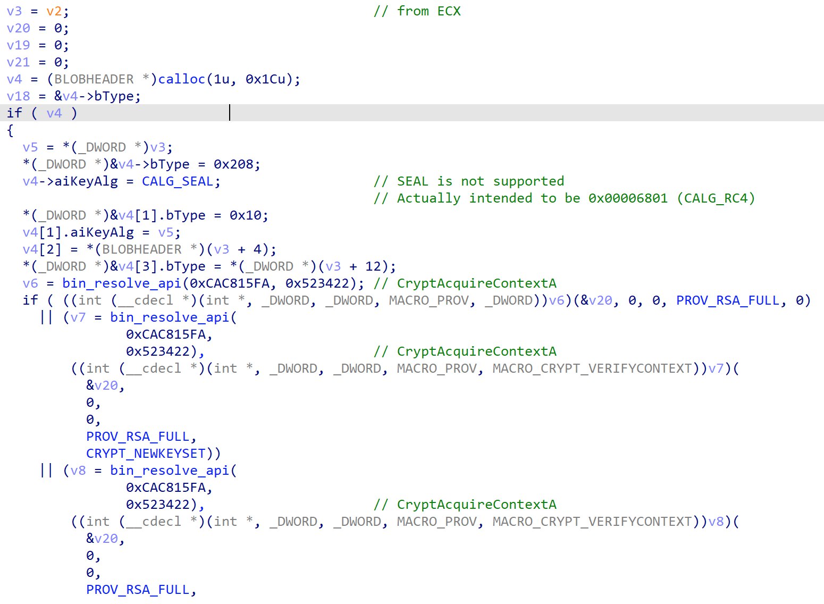
Task: Select the '// from ECX' comment
Action: 417,11
